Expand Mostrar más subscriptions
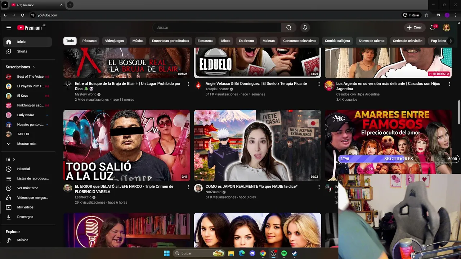 point(27,144)
